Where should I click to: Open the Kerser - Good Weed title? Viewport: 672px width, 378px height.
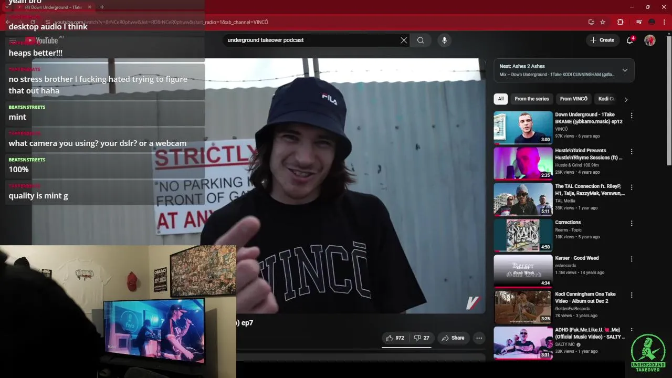coord(577,258)
